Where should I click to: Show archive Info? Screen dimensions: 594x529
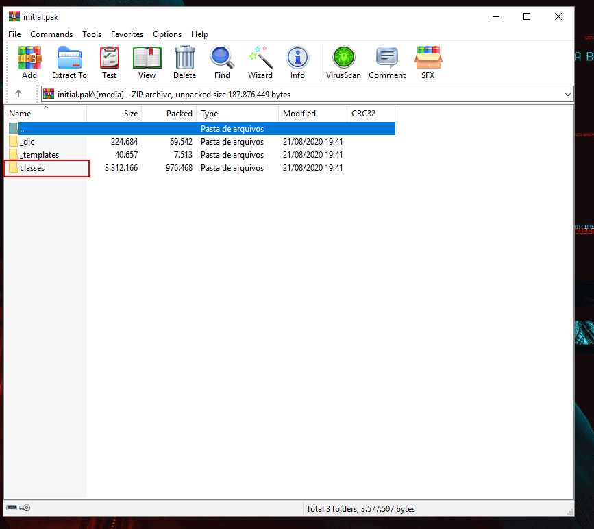pyautogui.click(x=297, y=62)
